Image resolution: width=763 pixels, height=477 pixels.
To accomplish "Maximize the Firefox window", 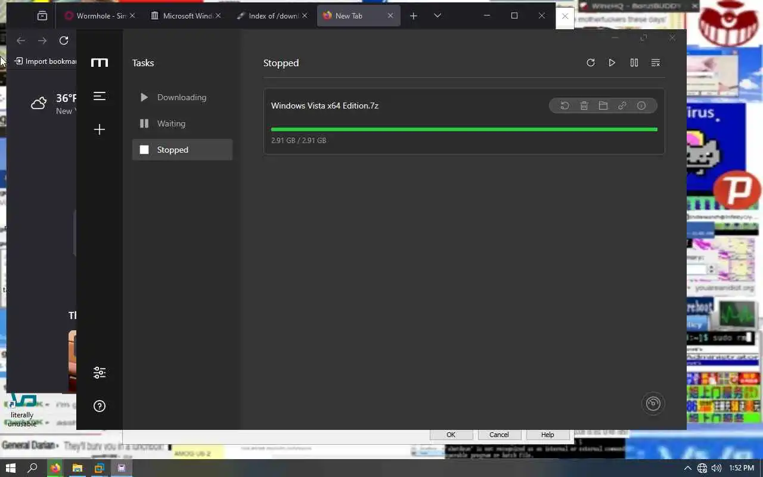I will click(x=514, y=16).
